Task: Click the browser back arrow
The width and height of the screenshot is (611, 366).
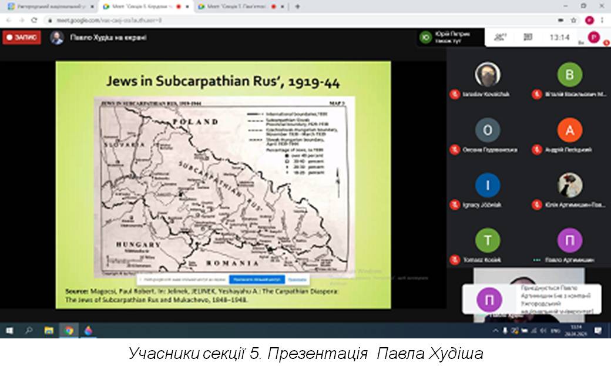Action: [x=9, y=21]
